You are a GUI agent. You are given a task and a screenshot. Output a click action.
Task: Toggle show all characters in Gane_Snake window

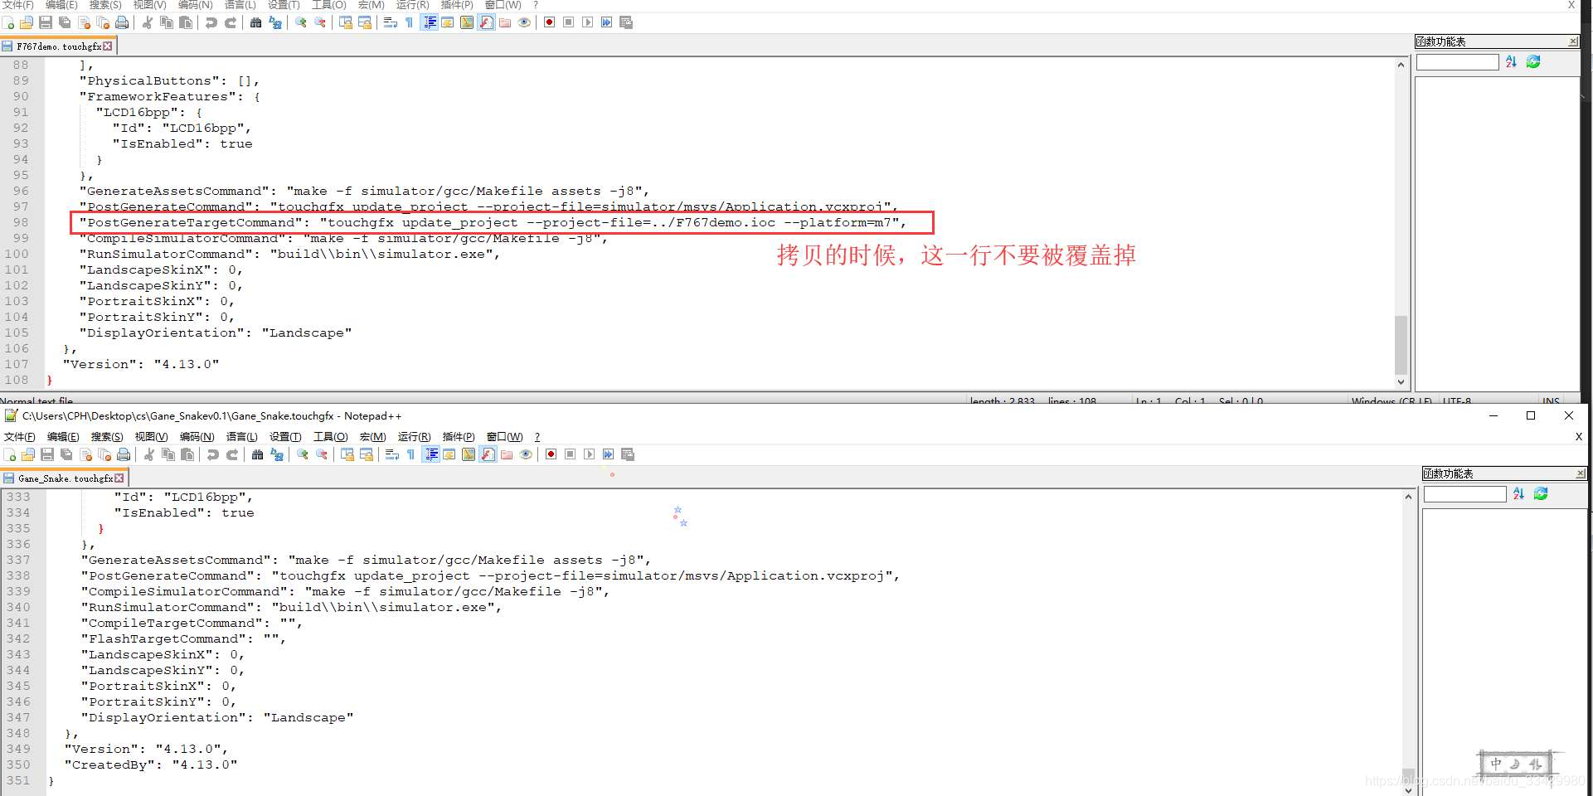410,454
